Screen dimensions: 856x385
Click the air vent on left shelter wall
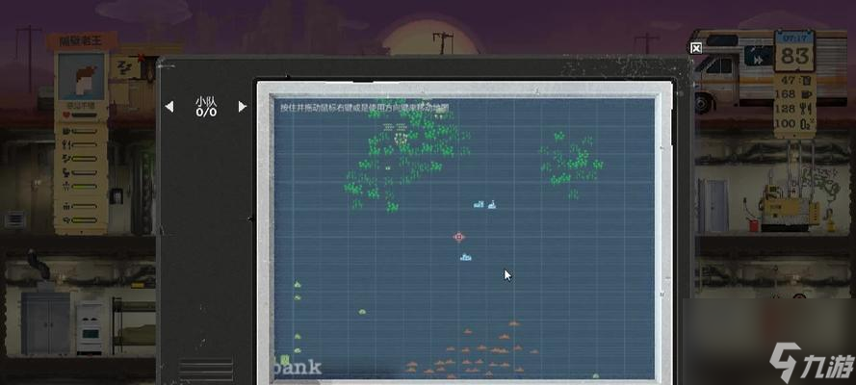pos(14,219)
